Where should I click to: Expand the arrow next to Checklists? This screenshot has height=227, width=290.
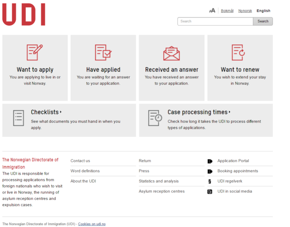point(61,112)
